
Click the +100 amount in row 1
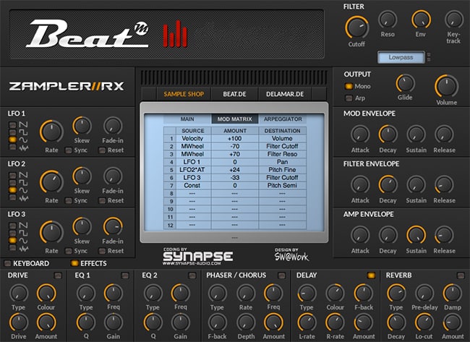click(x=235, y=139)
